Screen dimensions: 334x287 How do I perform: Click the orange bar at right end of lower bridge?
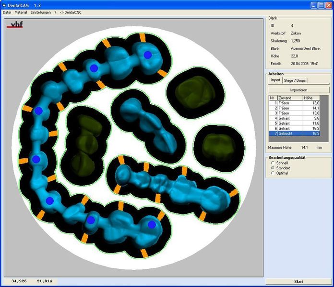234,193
